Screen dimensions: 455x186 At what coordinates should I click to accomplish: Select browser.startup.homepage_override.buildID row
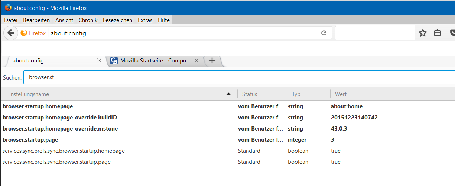coord(228,118)
